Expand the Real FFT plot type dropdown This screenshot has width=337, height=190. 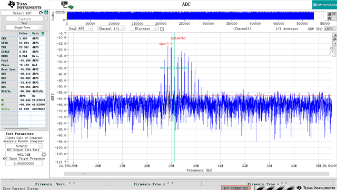[79, 28]
